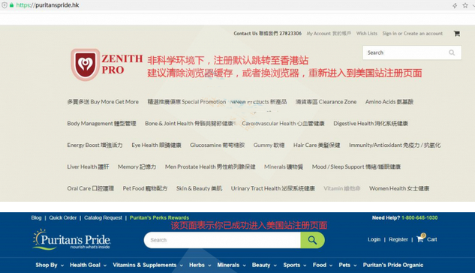Open Special Promotion category
The image size is (475, 273).
pos(187,102)
